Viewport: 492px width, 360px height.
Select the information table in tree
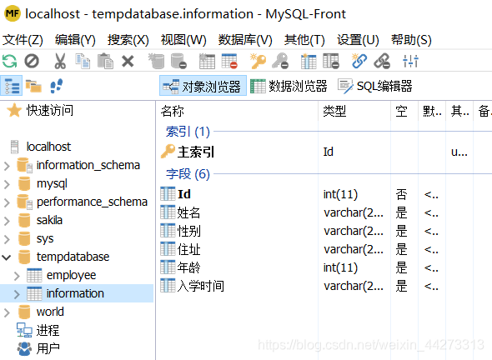(65, 293)
